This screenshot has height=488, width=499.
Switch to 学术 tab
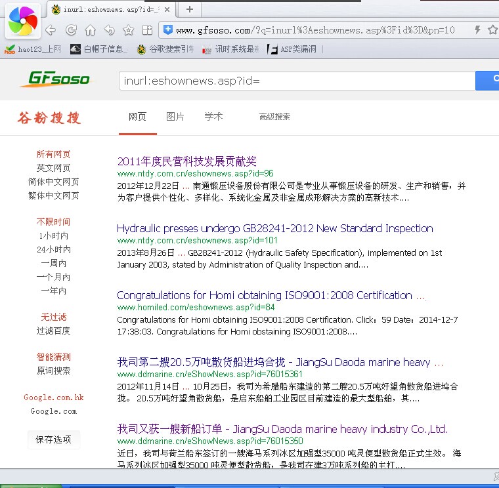coord(213,117)
